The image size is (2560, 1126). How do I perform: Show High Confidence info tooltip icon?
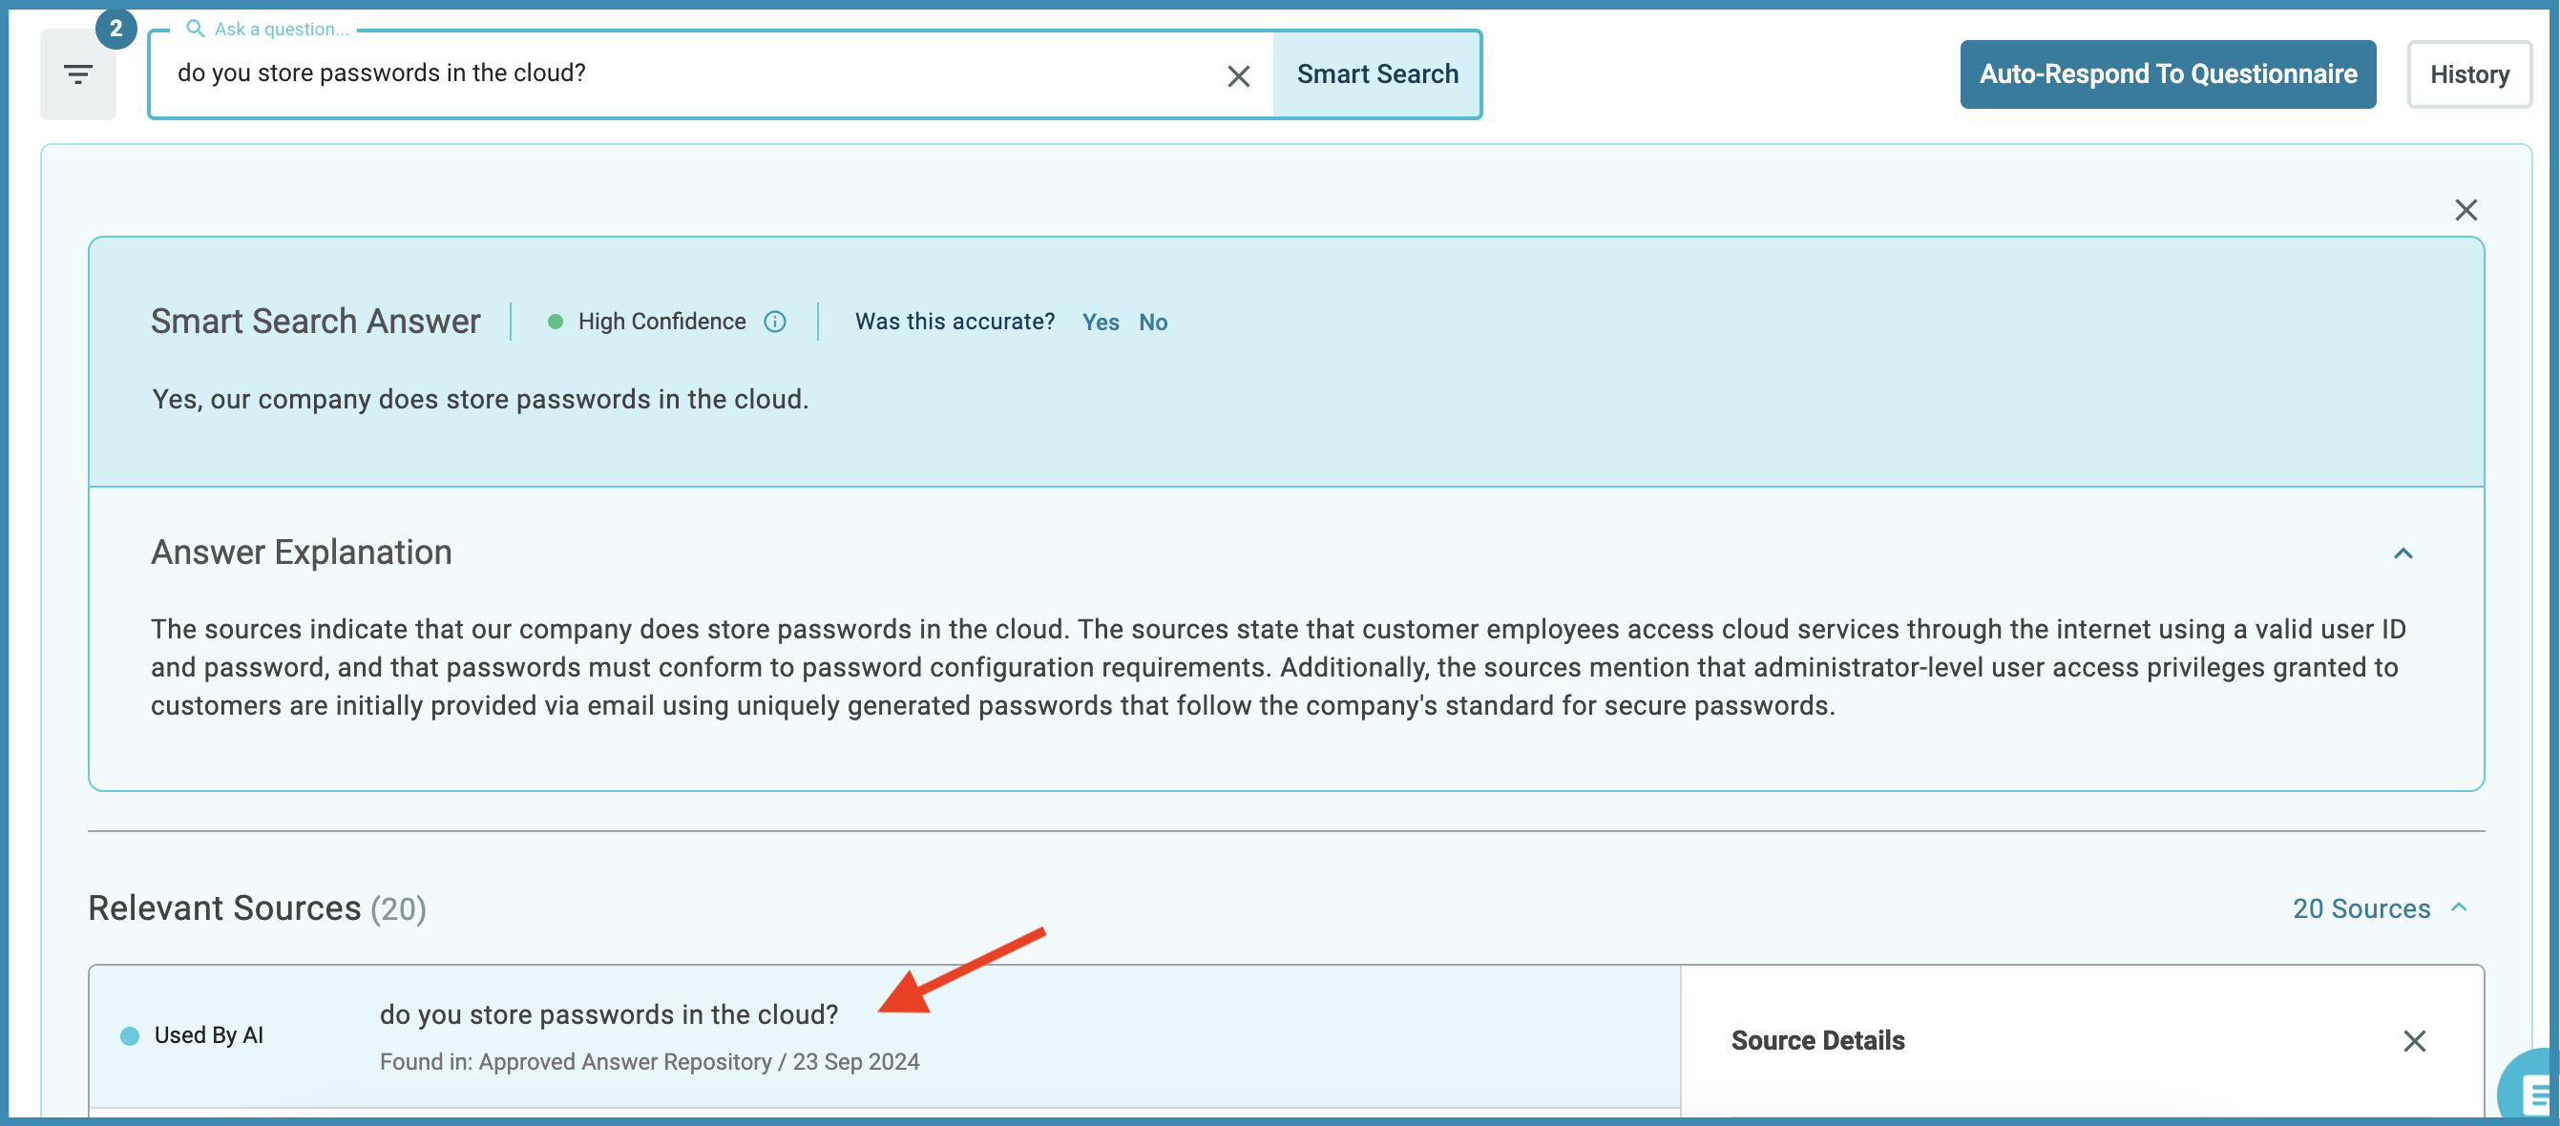tap(775, 322)
